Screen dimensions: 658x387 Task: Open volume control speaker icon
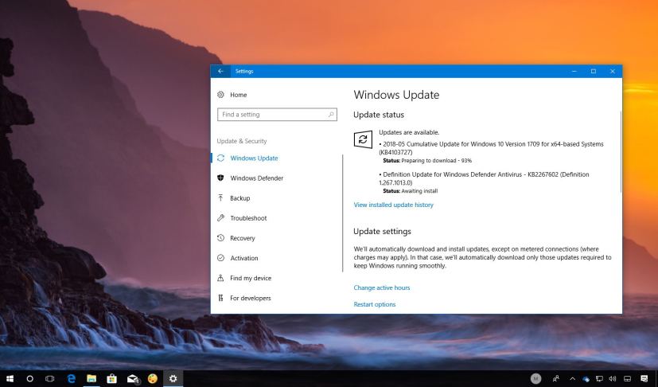coord(613,378)
